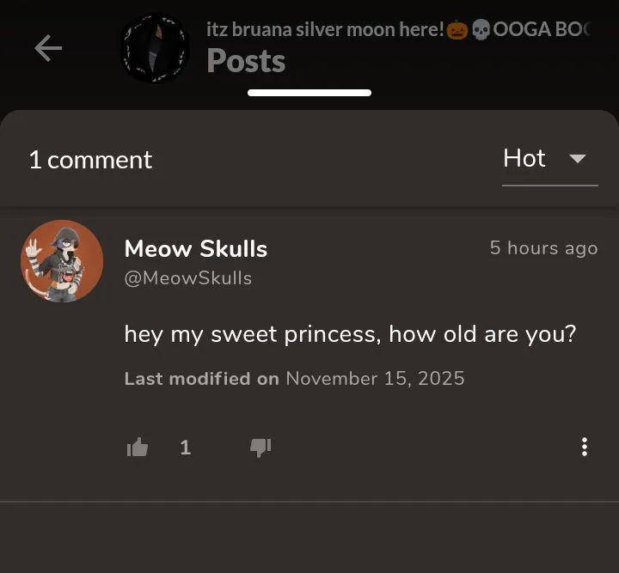
Task: Click the 5 hours ago timestamp
Action: (x=543, y=248)
